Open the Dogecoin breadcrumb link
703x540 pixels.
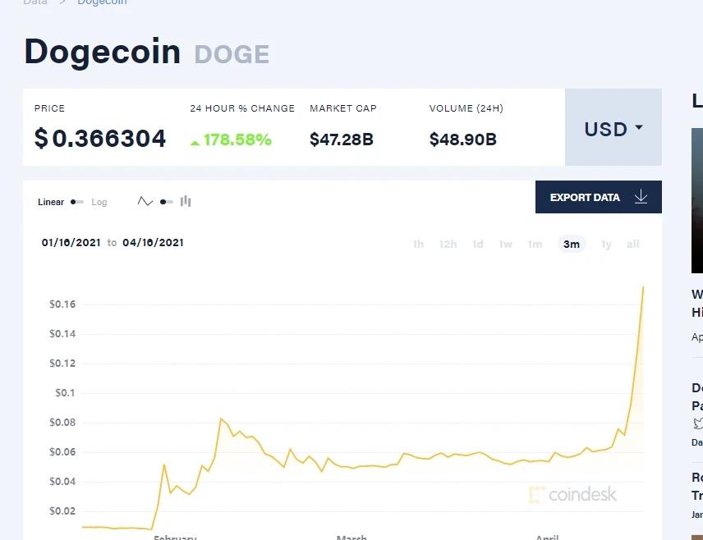pyautogui.click(x=102, y=2)
